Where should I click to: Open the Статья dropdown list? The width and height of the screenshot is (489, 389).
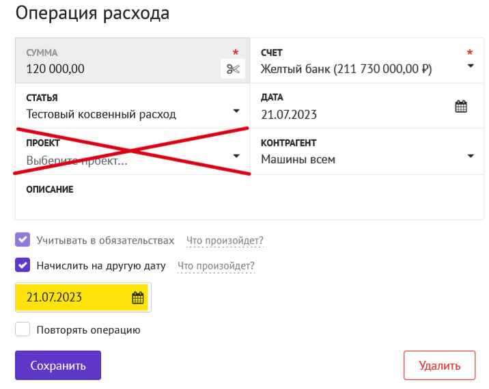click(x=236, y=111)
